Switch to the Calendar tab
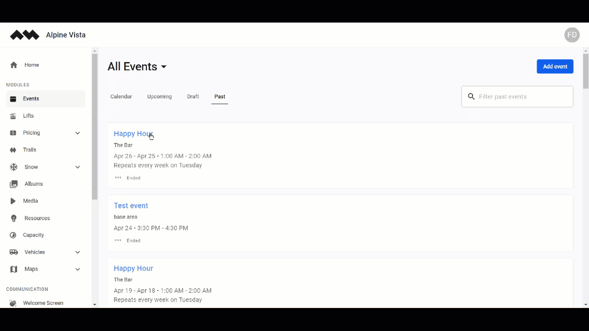The image size is (589, 331). (x=121, y=97)
